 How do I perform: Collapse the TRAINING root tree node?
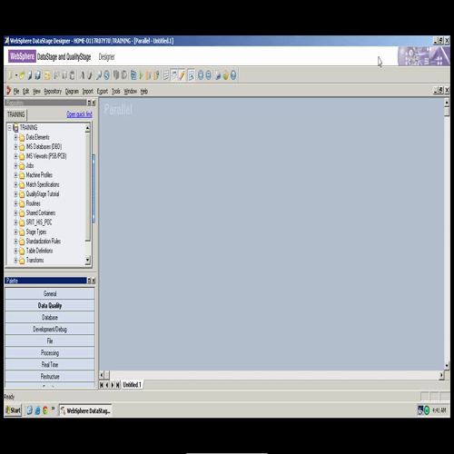click(x=9, y=128)
